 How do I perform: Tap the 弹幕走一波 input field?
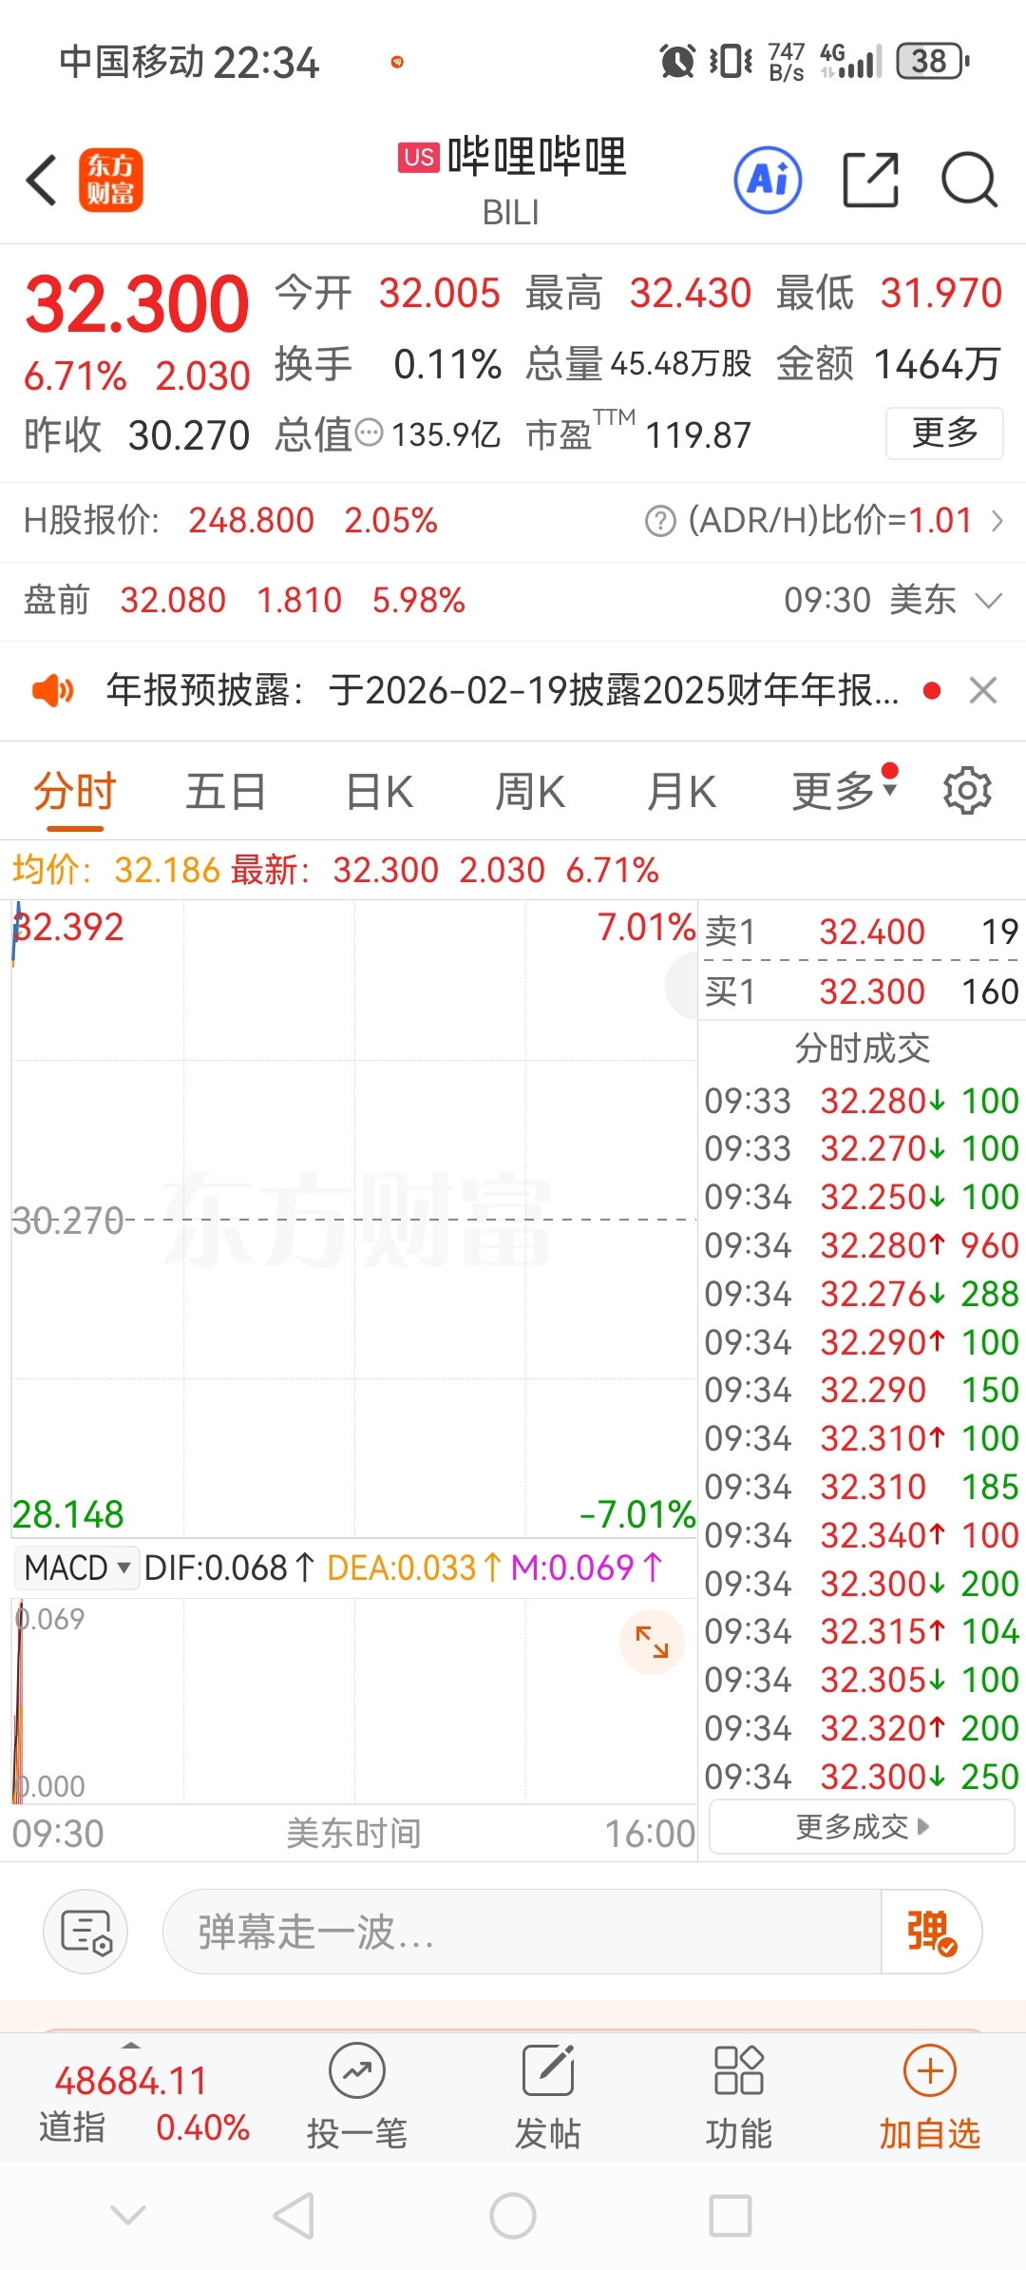(522, 1932)
